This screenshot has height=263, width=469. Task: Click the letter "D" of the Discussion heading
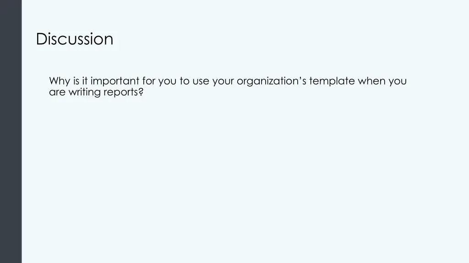point(41,39)
